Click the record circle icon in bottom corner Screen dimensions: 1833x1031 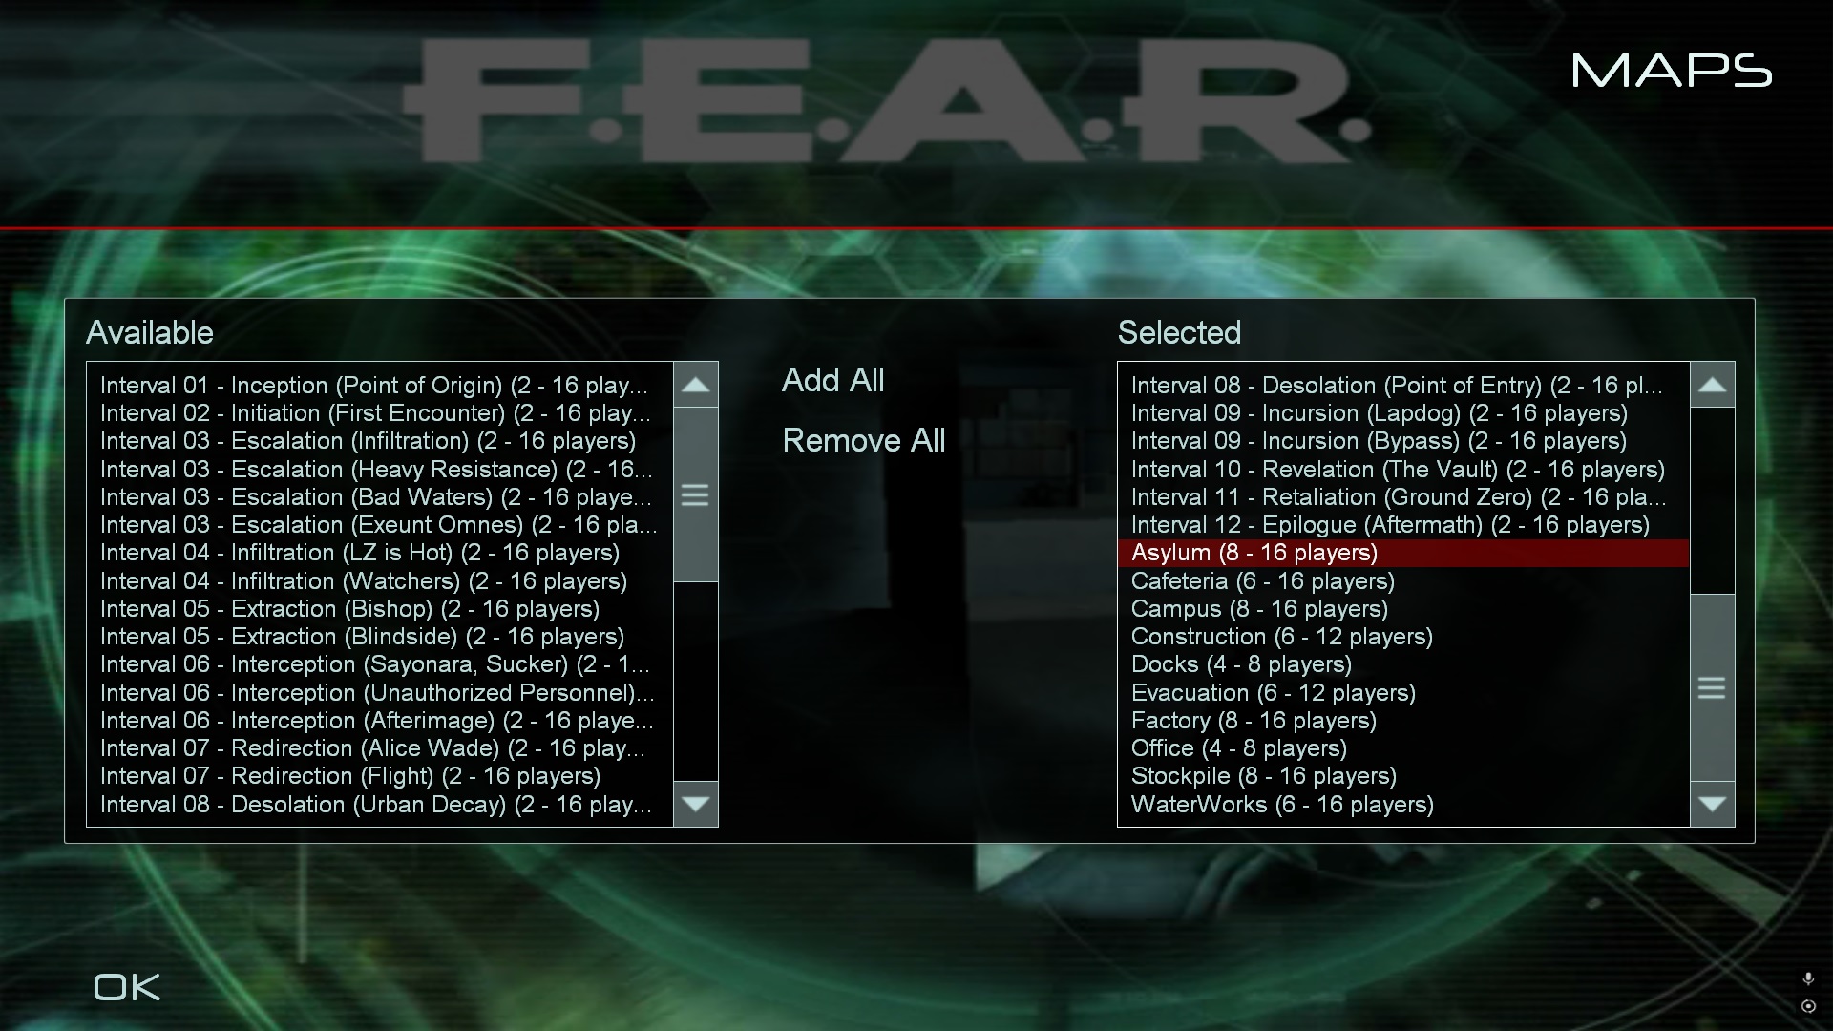pos(1807,1006)
